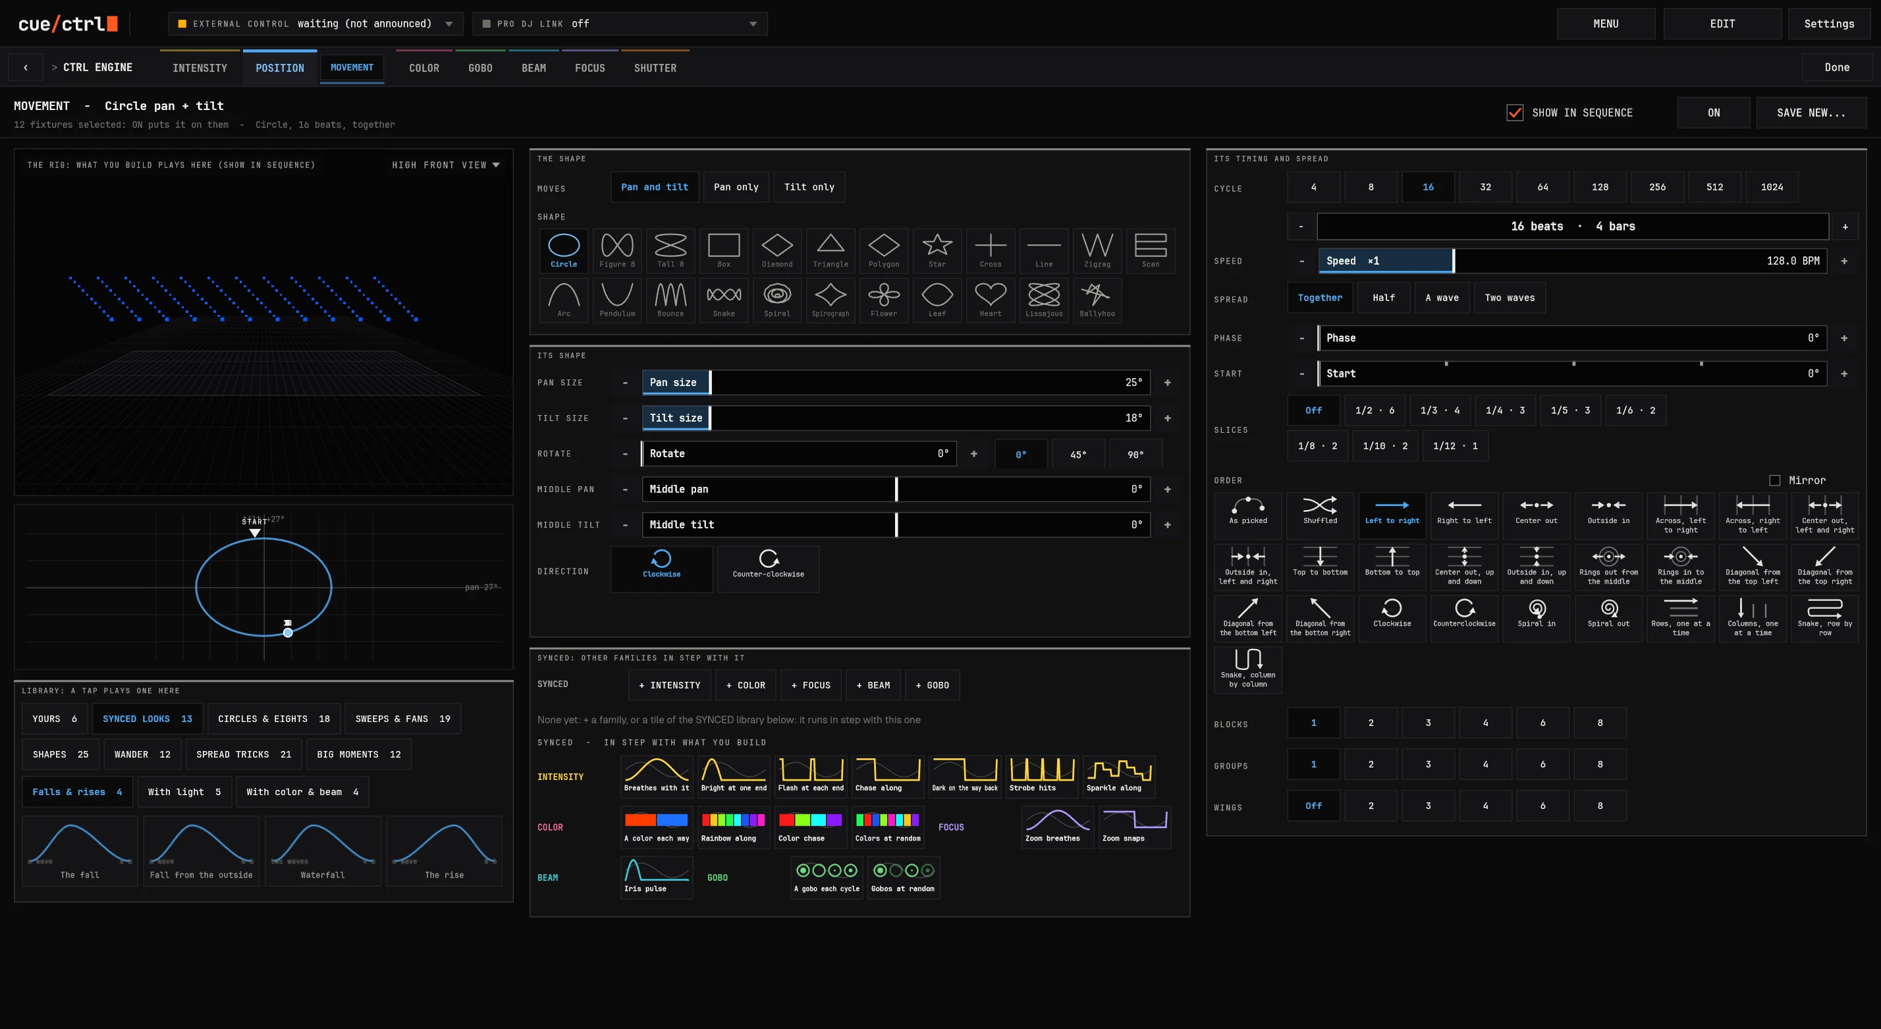This screenshot has width=1881, height=1029.
Task: Pick Diagonal from the top left order
Action: tap(1753, 567)
